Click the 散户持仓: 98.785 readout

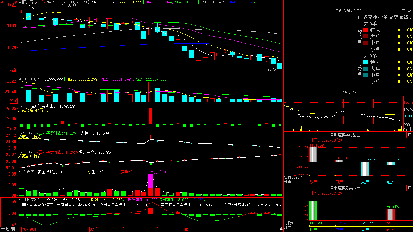96,152
